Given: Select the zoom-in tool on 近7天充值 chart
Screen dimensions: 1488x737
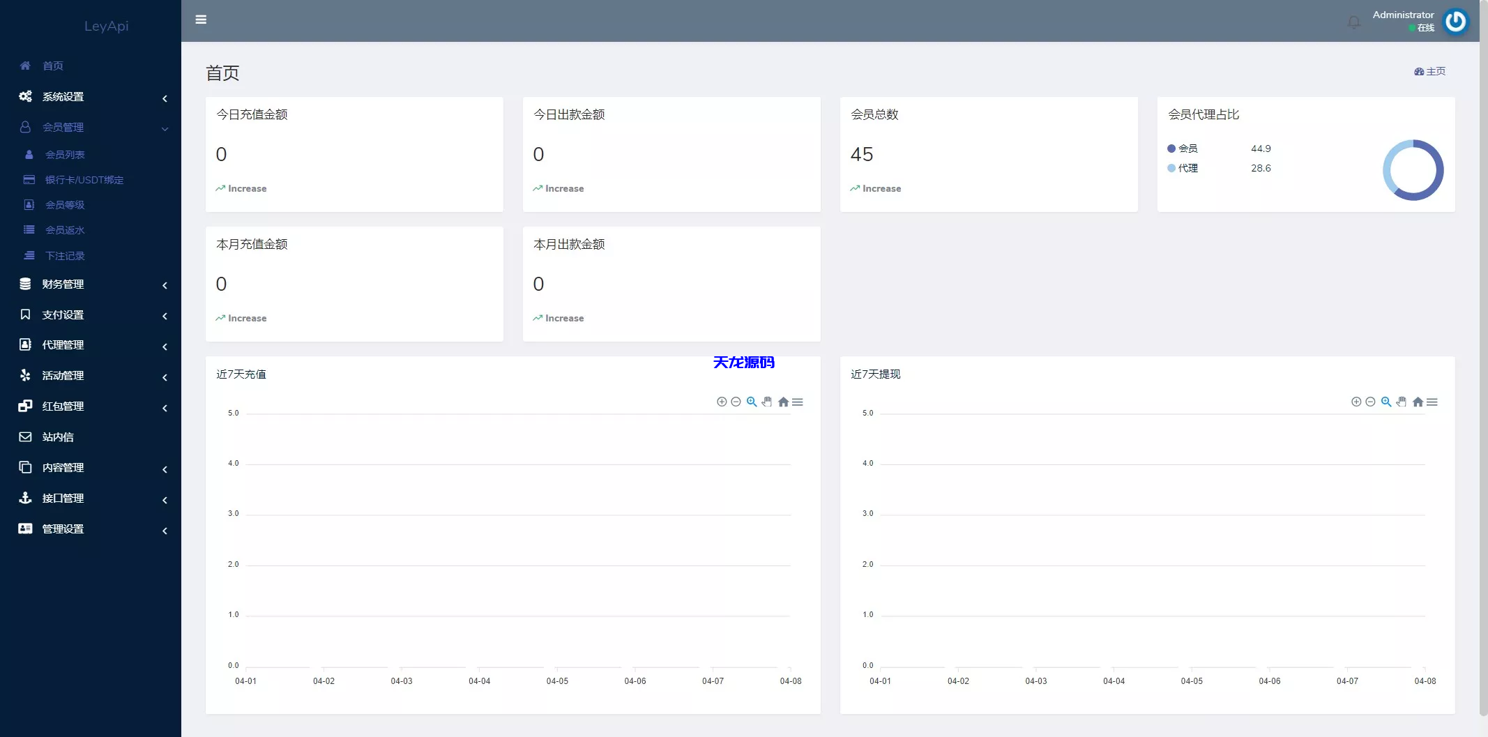Looking at the screenshot, I should (x=722, y=402).
